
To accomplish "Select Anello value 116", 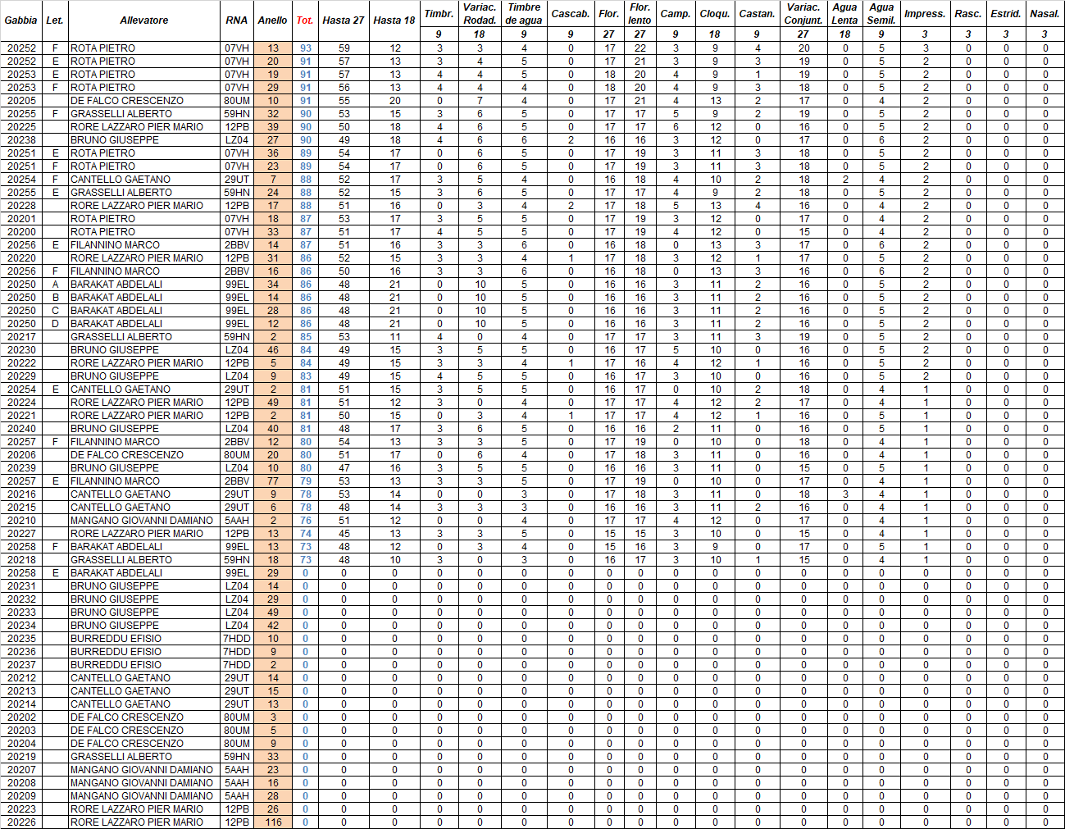I will 273,822.
